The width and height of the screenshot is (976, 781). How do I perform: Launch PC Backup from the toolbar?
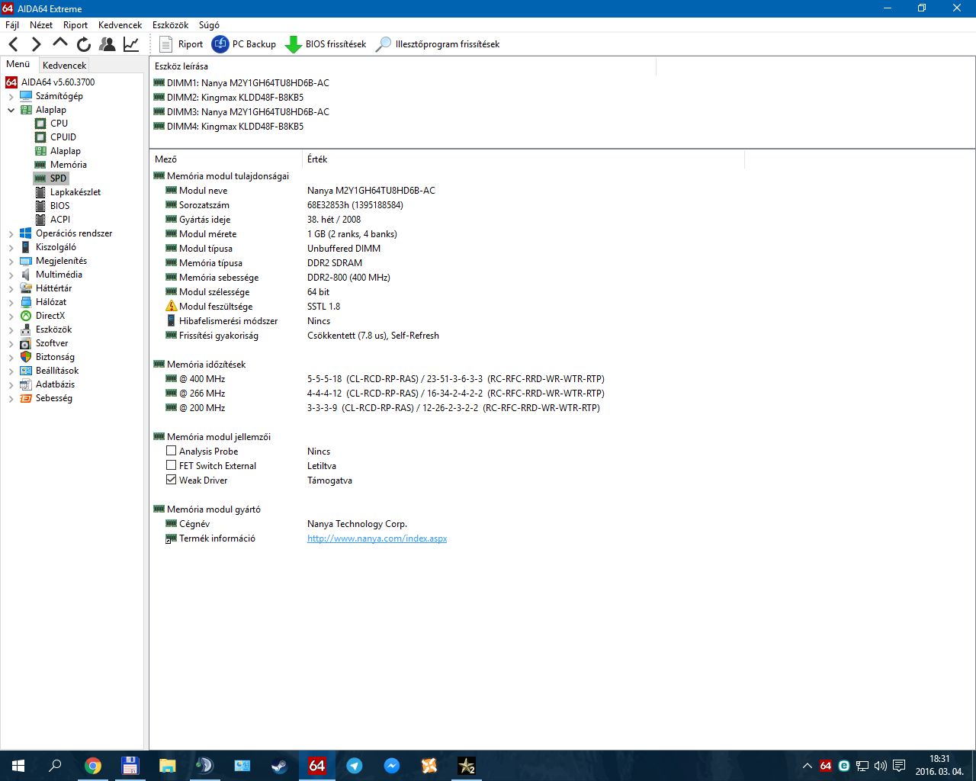[x=244, y=44]
